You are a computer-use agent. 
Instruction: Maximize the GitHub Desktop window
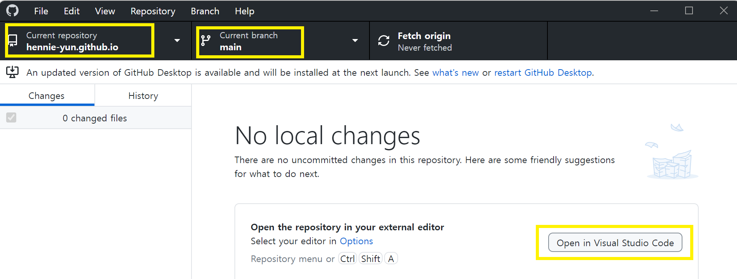[x=689, y=11]
